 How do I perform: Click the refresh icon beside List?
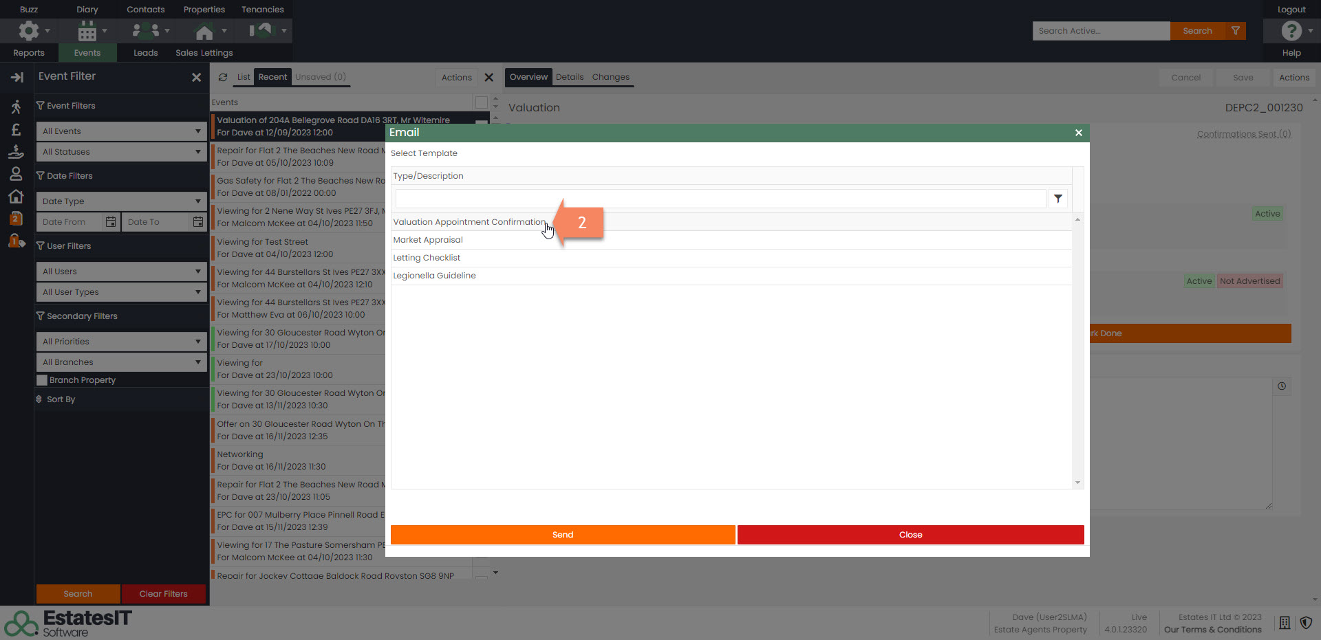[x=223, y=77]
